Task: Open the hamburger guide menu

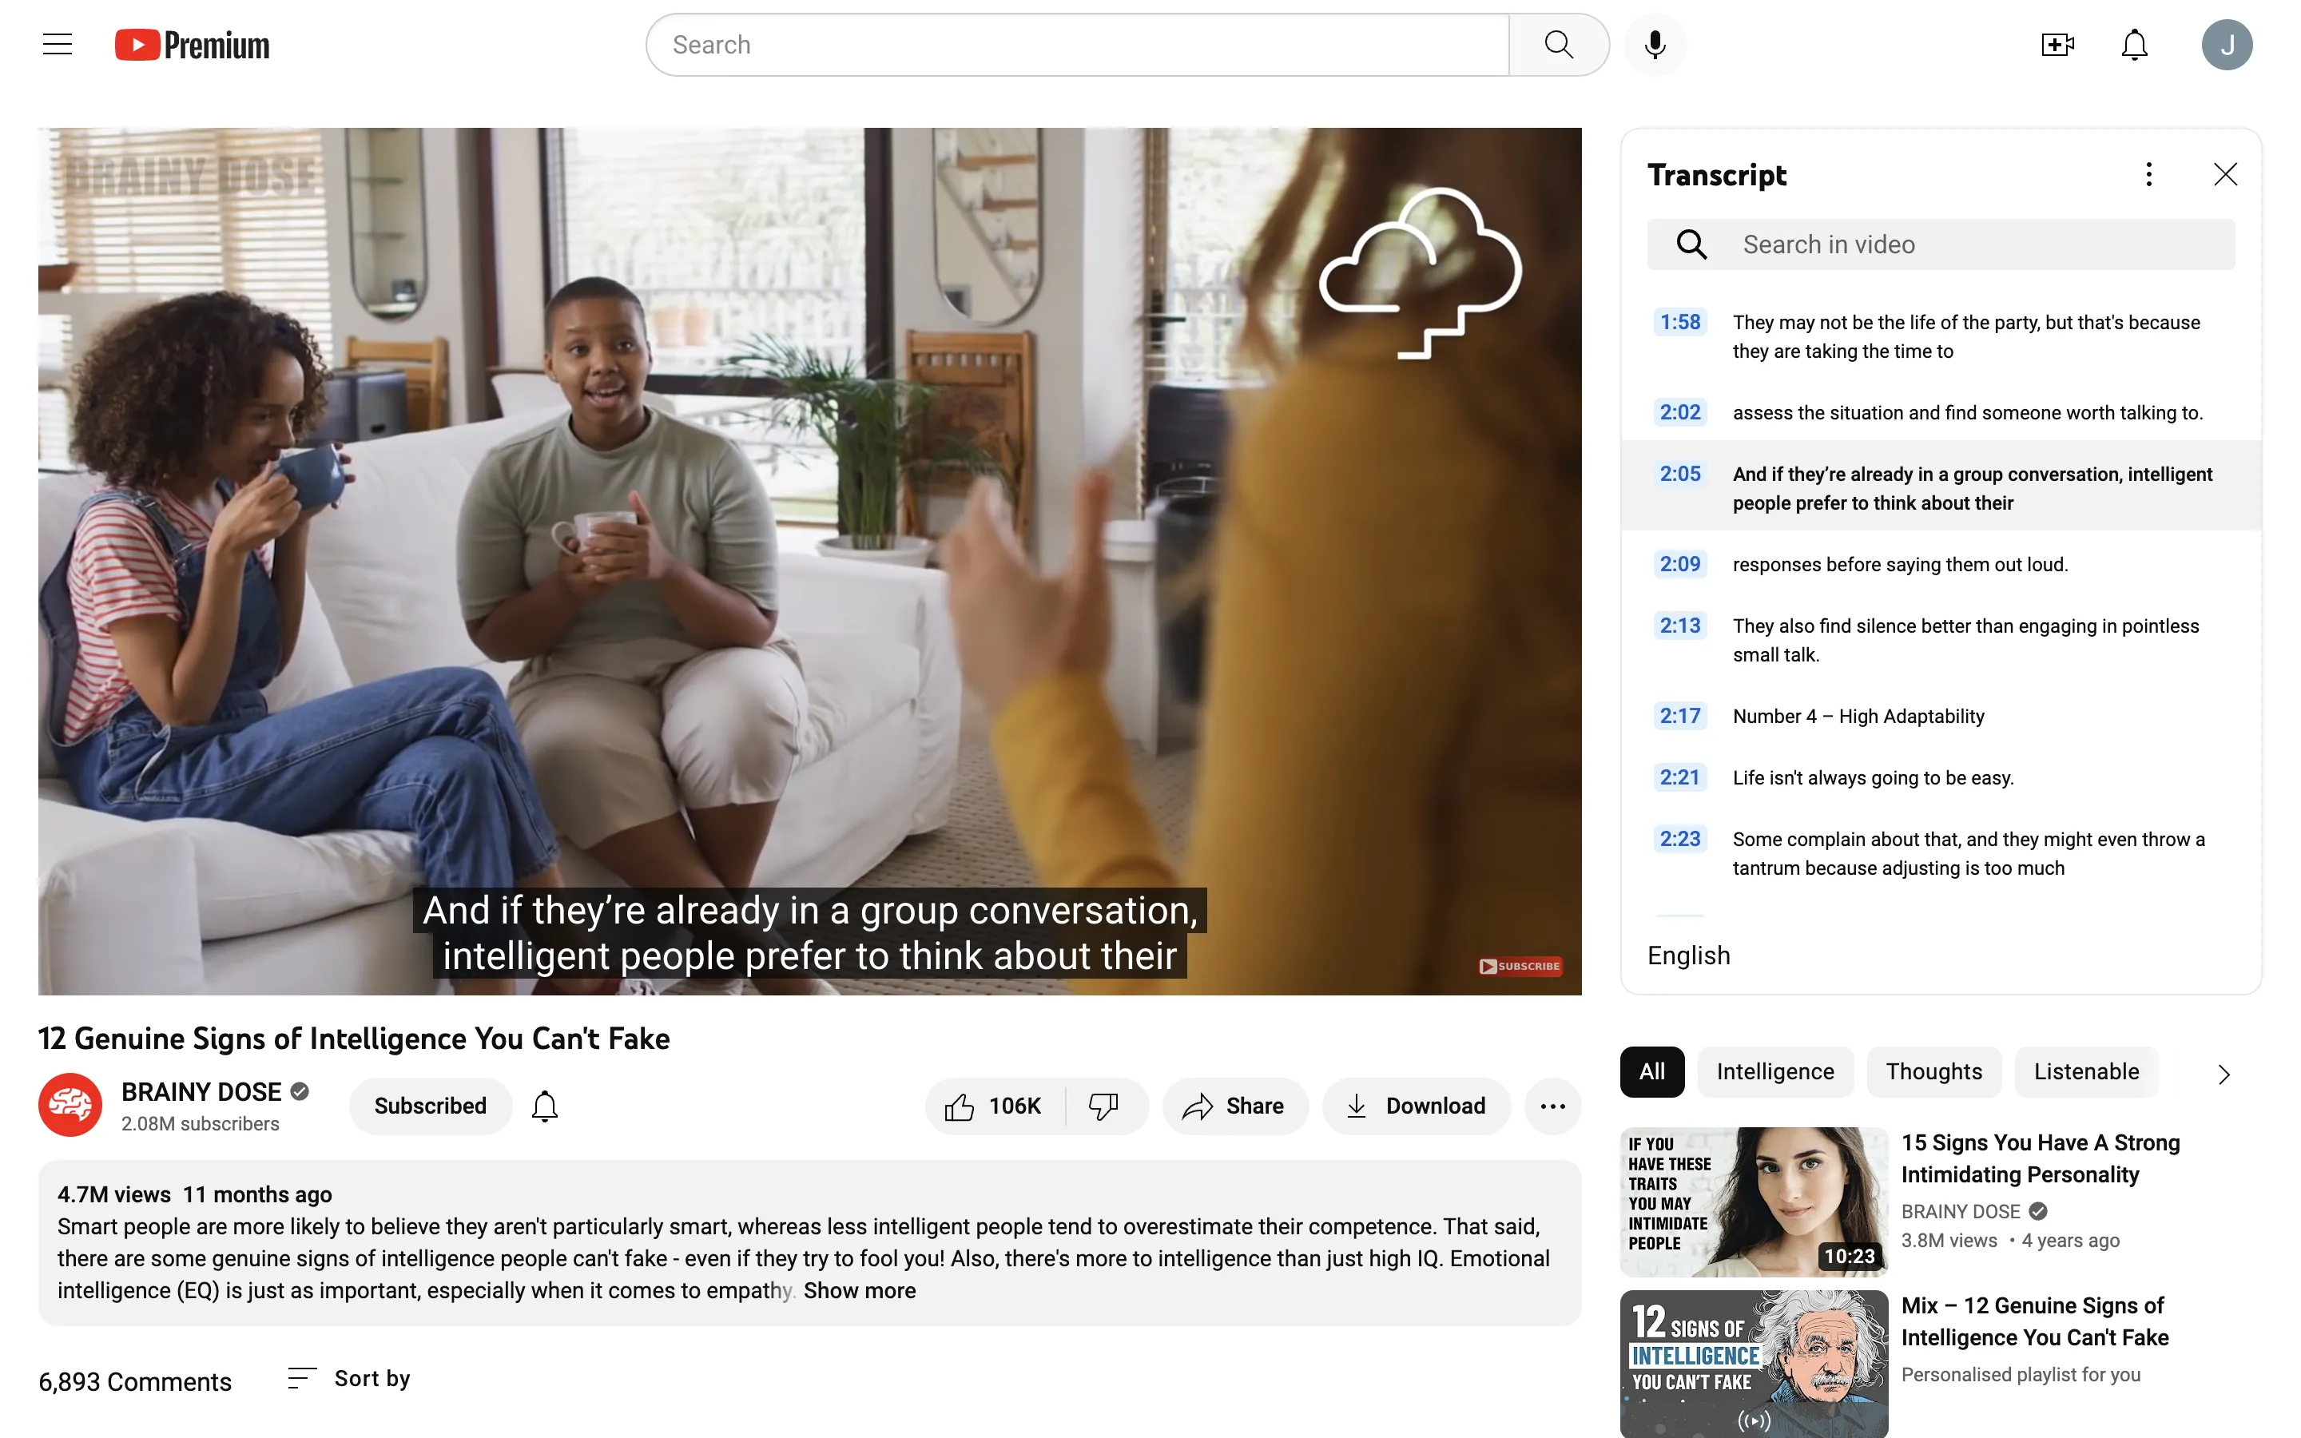Action: pyautogui.click(x=57, y=45)
